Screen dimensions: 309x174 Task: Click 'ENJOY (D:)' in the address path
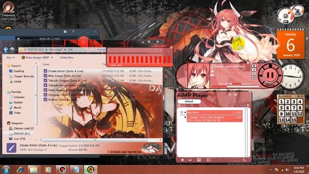(36, 50)
